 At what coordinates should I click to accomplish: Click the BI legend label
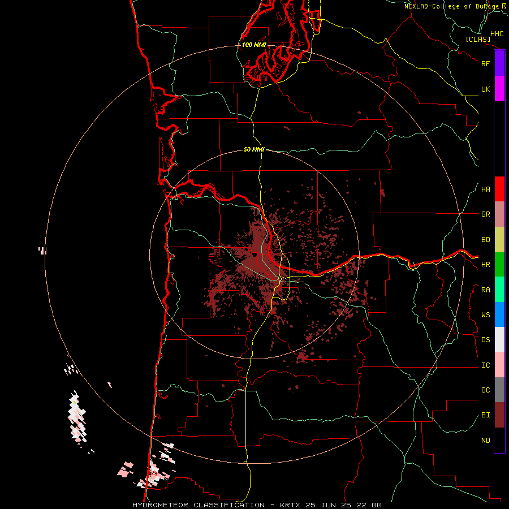[485, 415]
